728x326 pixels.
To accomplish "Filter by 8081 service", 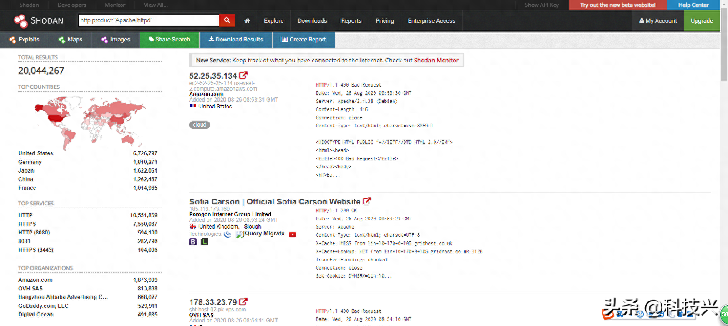I will coord(24,241).
